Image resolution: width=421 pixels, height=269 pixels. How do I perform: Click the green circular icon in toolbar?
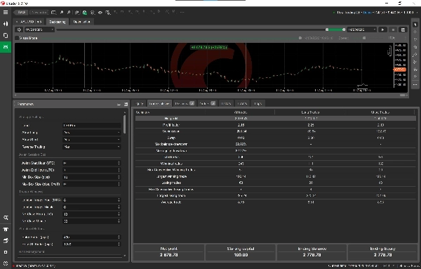click(x=85, y=13)
